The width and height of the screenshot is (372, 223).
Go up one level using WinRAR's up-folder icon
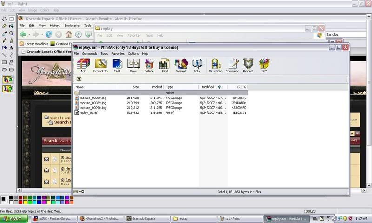pos(79,79)
